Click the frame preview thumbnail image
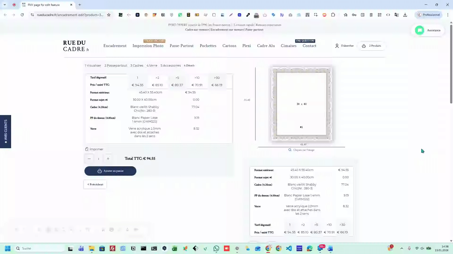This screenshot has width=453, height=254. click(301, 104)
